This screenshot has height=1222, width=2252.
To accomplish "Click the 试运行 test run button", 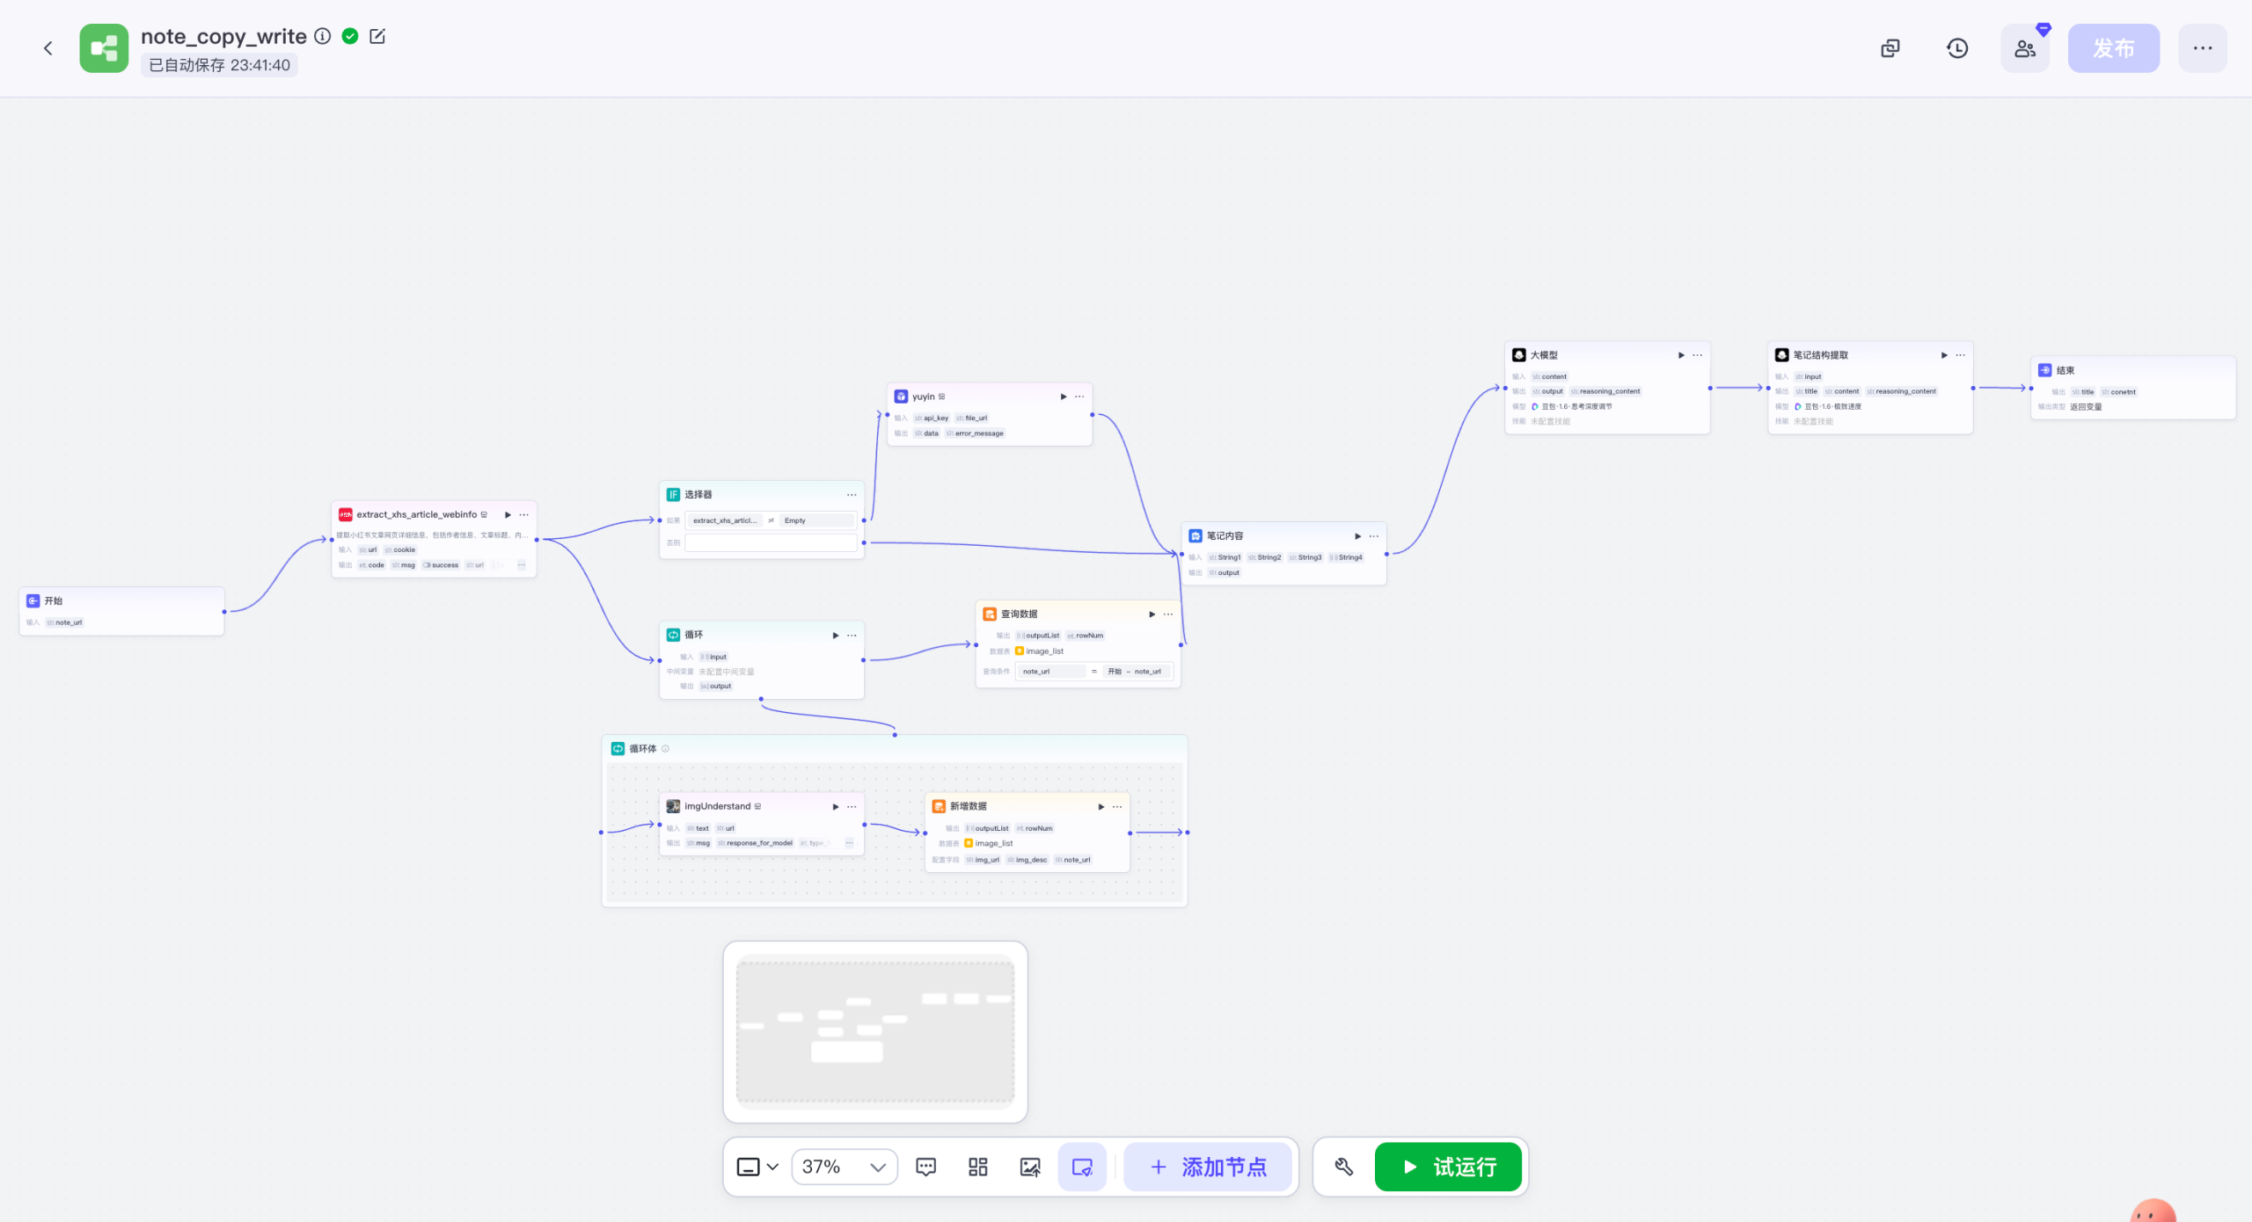I will pos(1448,1167).
